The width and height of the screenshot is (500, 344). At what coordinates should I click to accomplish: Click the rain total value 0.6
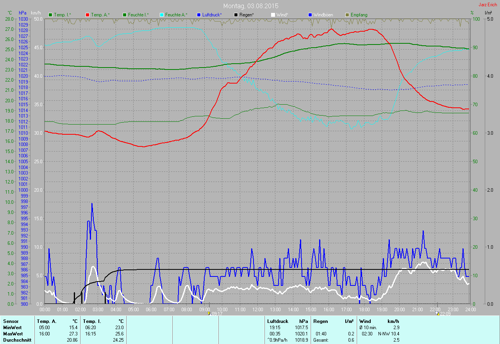coord(351,340)
